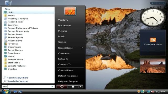Viewport: 168px width, 94px height.
Task: Open the Recycle Bin on desktop
Action: pyautogui.click(x=8, y=3)
